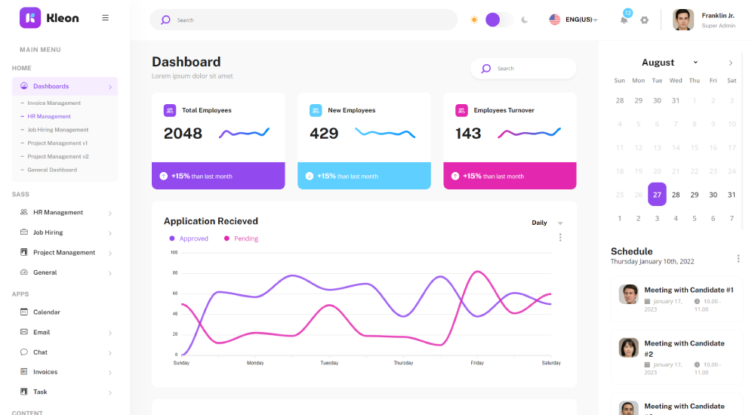
Task: Toggle Approved series in chart legend
Action: (189, 238)
